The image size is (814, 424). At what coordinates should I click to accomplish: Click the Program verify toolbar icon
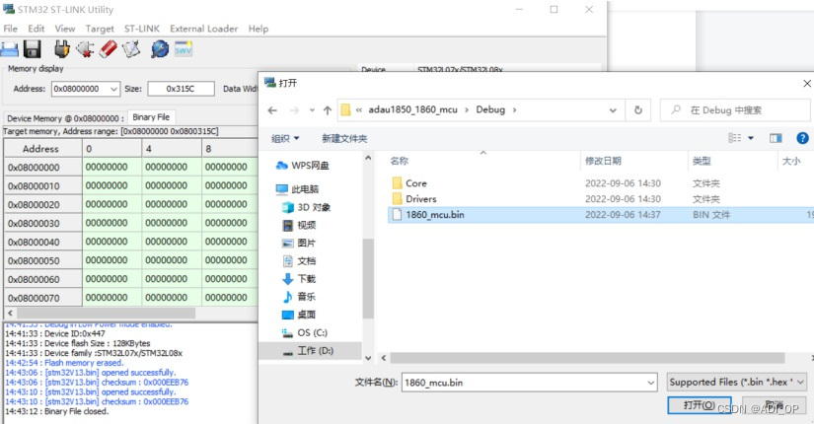(131, 49)
